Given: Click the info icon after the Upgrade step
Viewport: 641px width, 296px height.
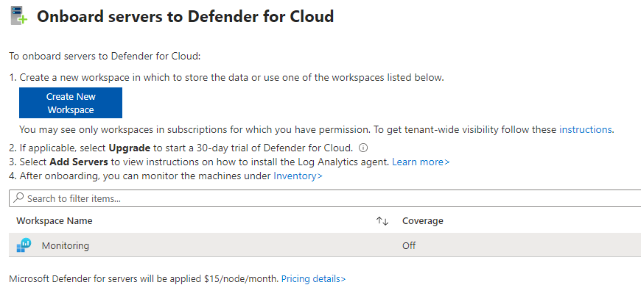Looking at the screenshot, I should pos(362,148).
